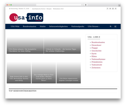Open the Sehenswürdigkeiten navigation item
The image size is (126, 106).
coord(58,26)
